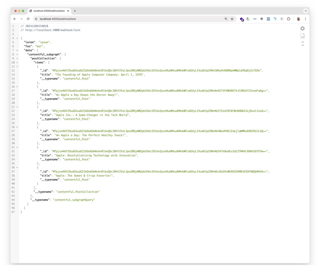Screen dimensions: 320x277
Task: Click the "items" key
Action: coord(40,63)
